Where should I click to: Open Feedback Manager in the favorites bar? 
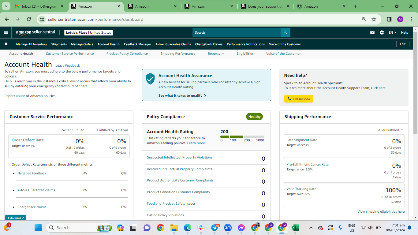pos(137,44)
